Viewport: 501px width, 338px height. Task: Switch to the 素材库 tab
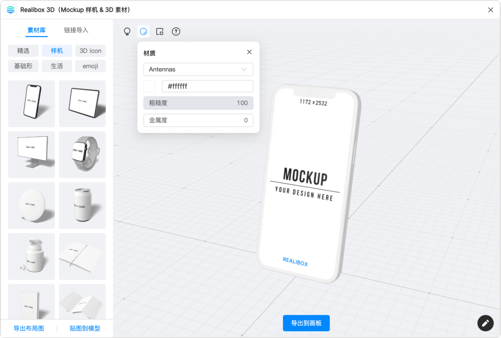pyautogui.click(x=37, y=30)
